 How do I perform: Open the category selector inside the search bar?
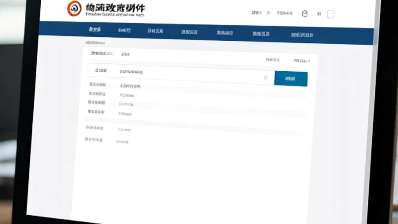(101, 70)
